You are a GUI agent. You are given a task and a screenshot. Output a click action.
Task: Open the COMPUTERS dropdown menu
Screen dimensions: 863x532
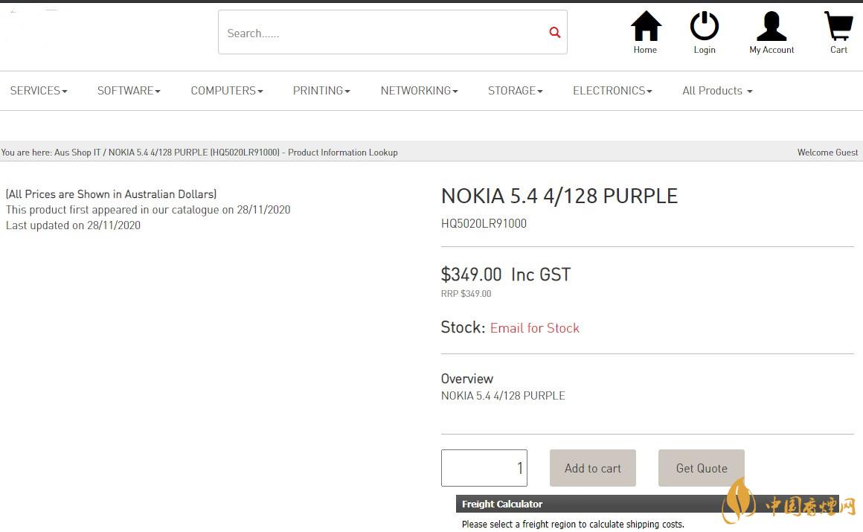click(x=227, y=91)
